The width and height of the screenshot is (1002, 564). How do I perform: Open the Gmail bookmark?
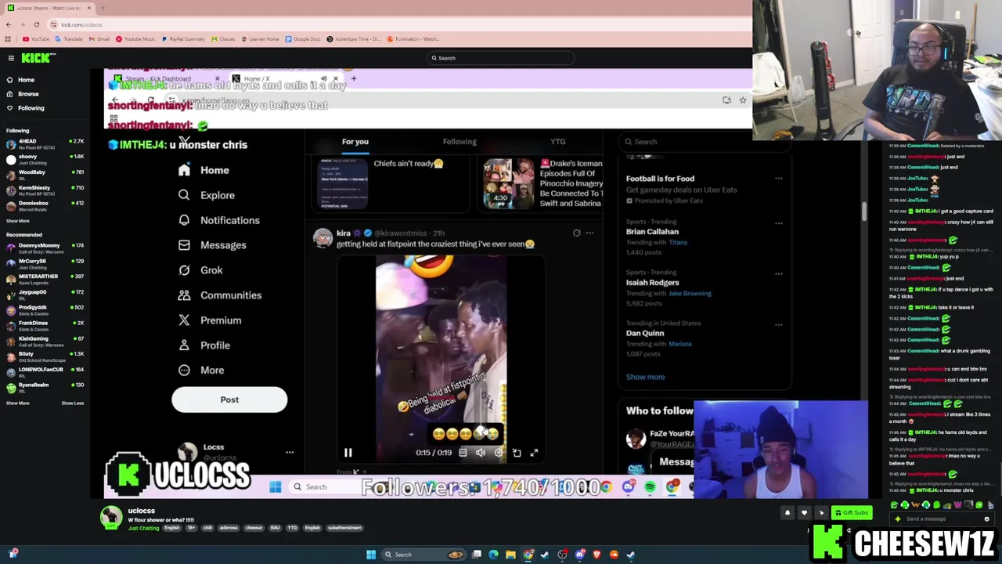click(x=99, y=39)
